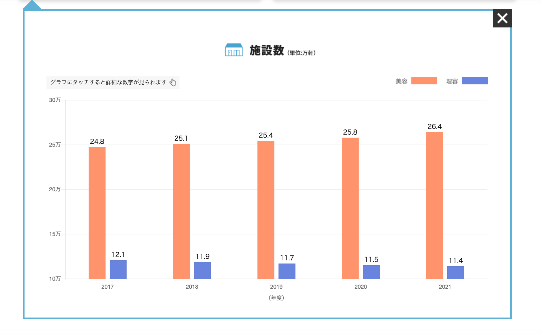Tap the 2019 理容 bar labeled 11.7
This screenshot has width=542, height=334.
click(287, 271)
